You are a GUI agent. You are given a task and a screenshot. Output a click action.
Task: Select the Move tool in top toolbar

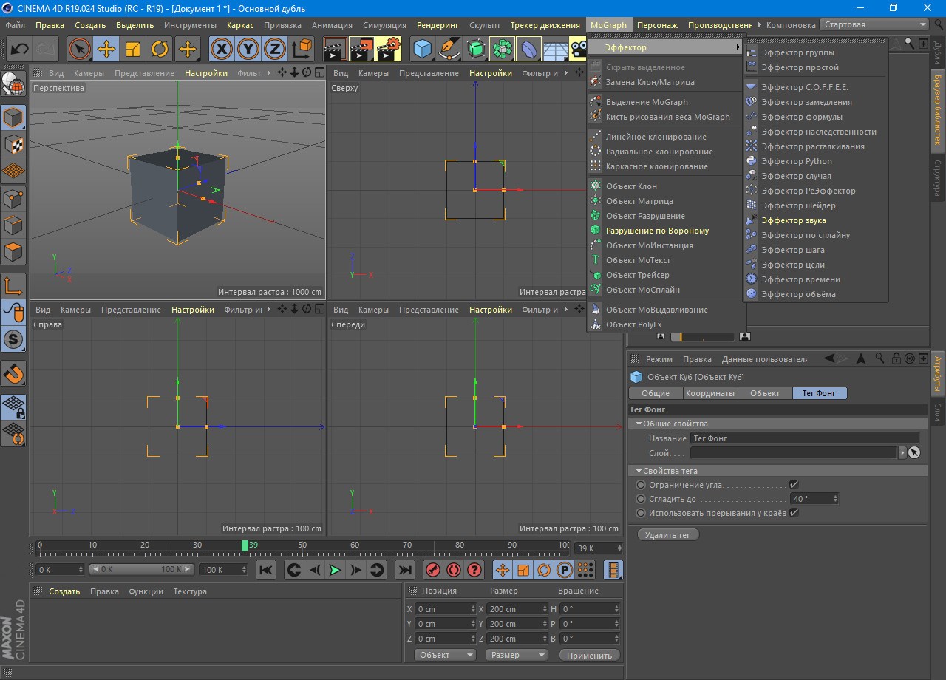pos(106,50)
